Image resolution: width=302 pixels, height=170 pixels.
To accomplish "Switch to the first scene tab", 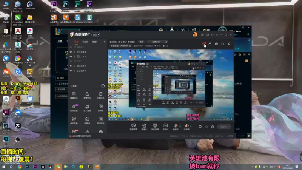I will 76,42.
